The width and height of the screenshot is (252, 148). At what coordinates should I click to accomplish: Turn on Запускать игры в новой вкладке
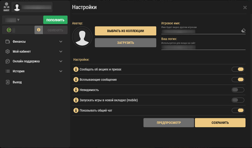coord(238,100)
